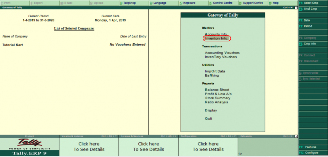This screenshot has height=157, width=328.
Task: Open the Balance Sheet report
Action: click(x=217, y=90)
